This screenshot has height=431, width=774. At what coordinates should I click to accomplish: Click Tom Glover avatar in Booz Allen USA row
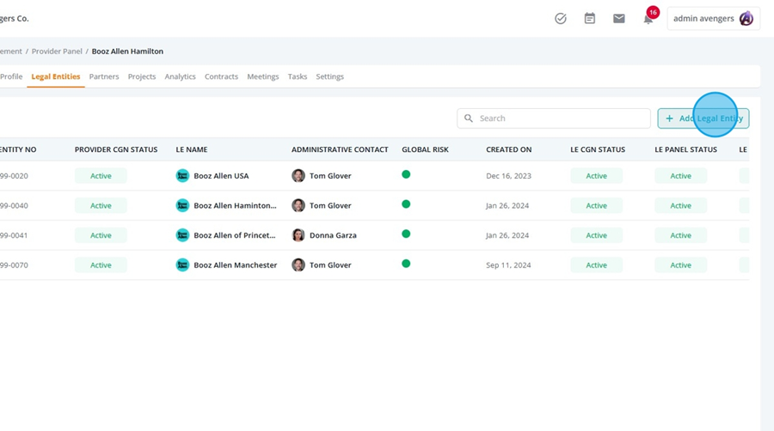click(x=298, y=176)
